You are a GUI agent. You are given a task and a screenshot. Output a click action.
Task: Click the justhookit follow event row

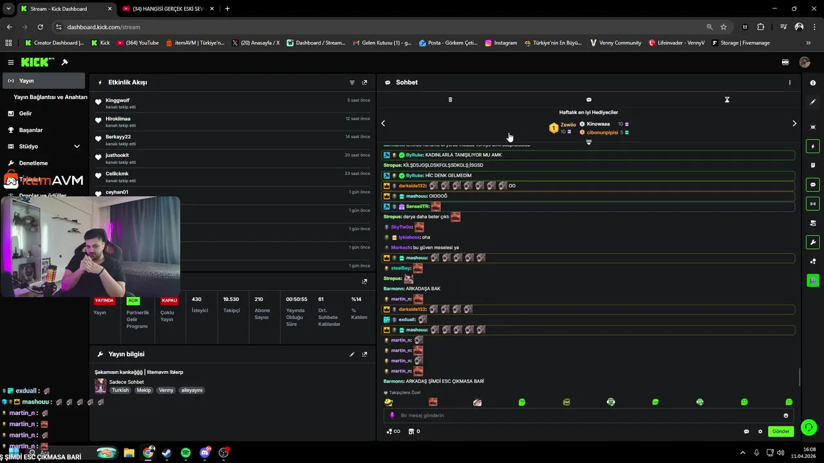coord(232,158)
